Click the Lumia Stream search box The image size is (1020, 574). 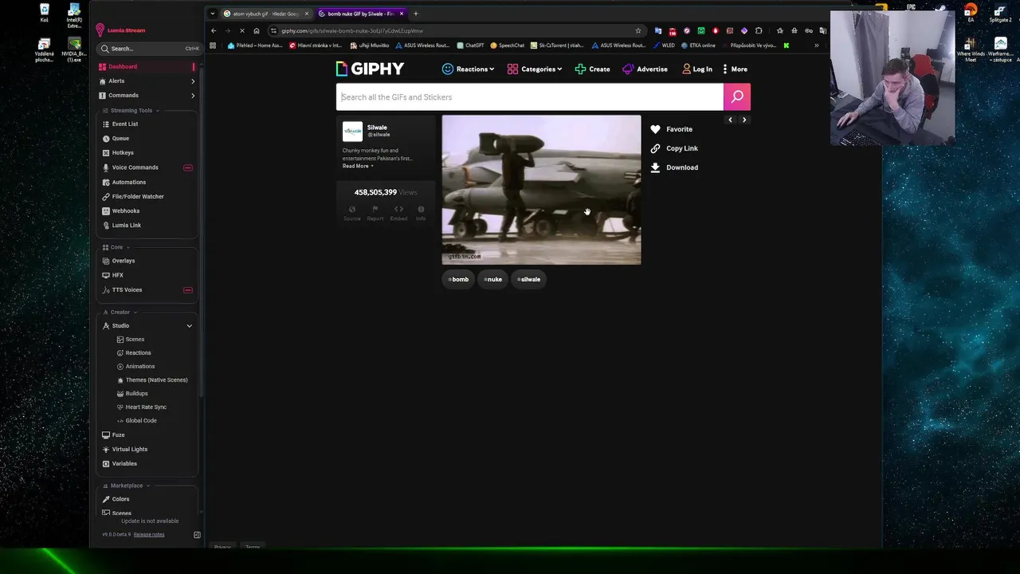(148, 49)
